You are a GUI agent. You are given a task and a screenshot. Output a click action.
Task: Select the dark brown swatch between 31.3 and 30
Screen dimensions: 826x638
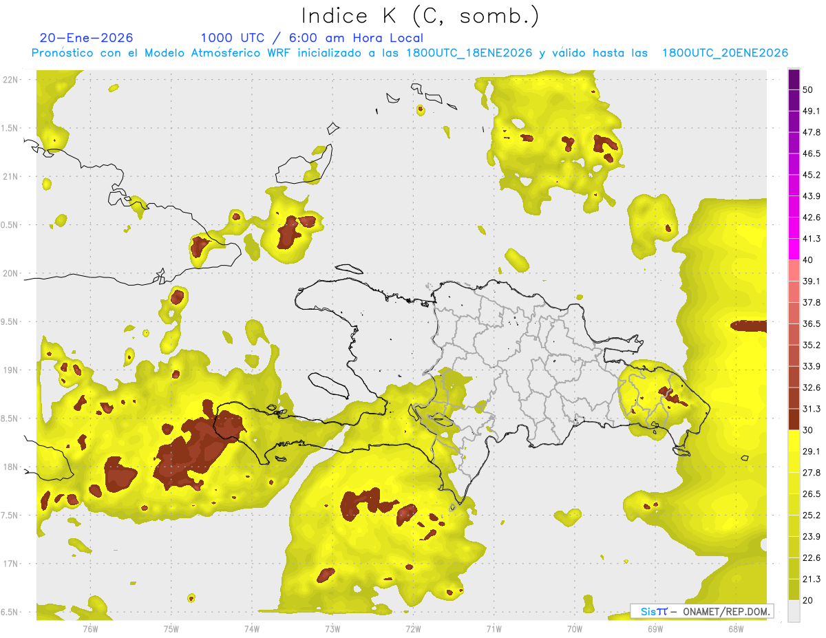[x=794, y=419]
